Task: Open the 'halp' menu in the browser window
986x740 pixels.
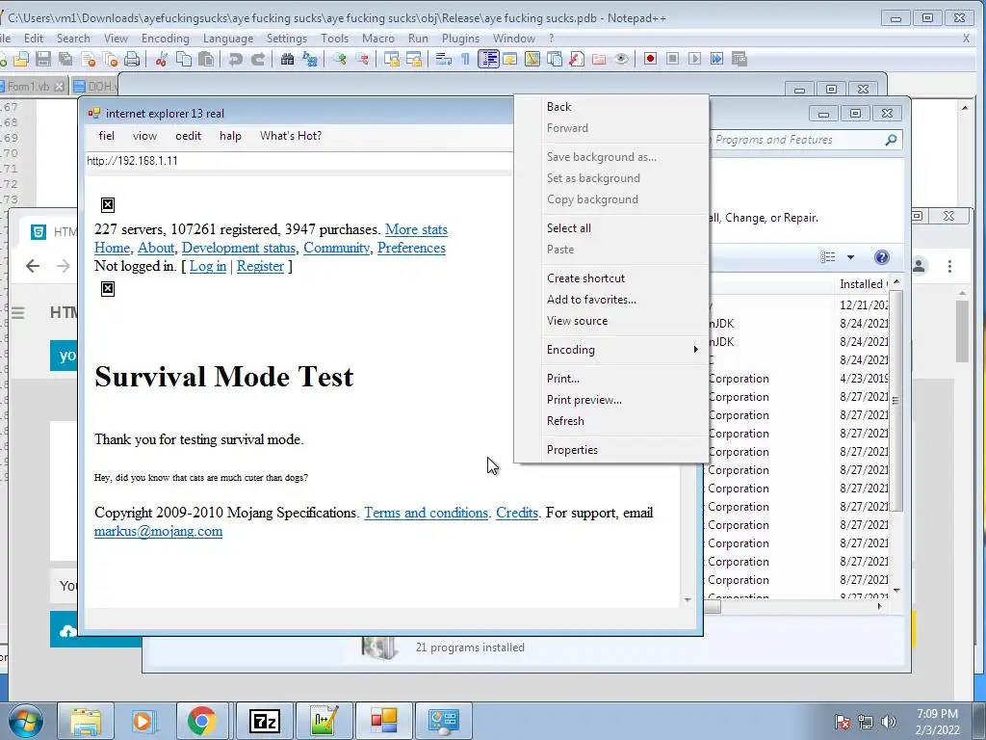Action: 230,136
